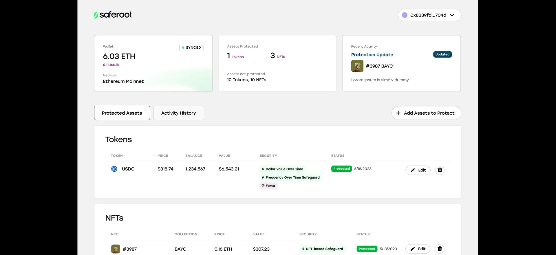556x255 pixels.
Task: Click the purple wallet avatar circle
Action: coord(405,15)
